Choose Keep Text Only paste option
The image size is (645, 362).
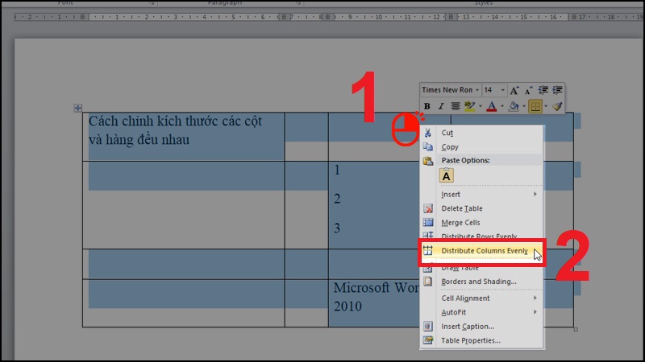(447, 175)
